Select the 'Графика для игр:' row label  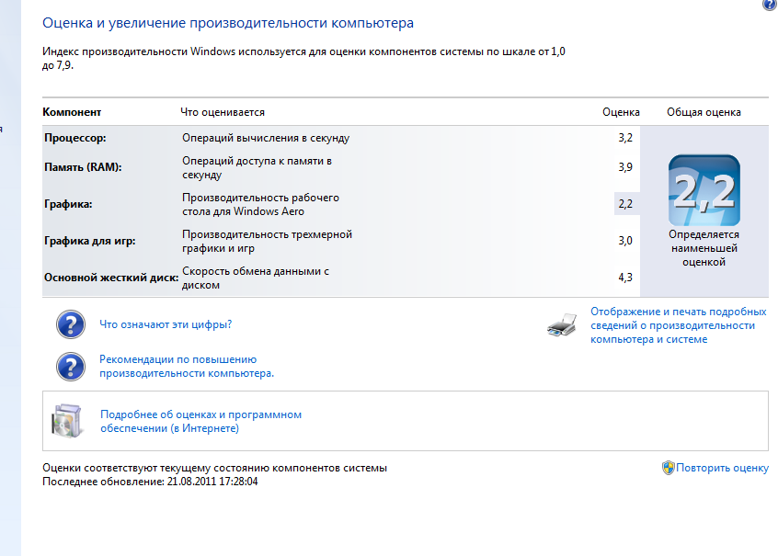click(x=90, y=241)
